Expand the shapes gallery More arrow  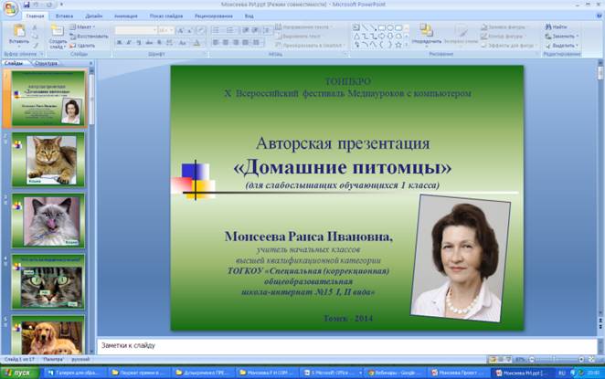[x=407, y=45]
